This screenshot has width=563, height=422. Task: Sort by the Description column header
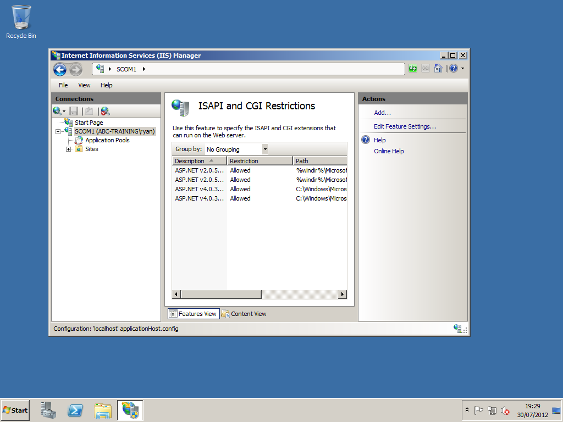click(x=199, y=161)
